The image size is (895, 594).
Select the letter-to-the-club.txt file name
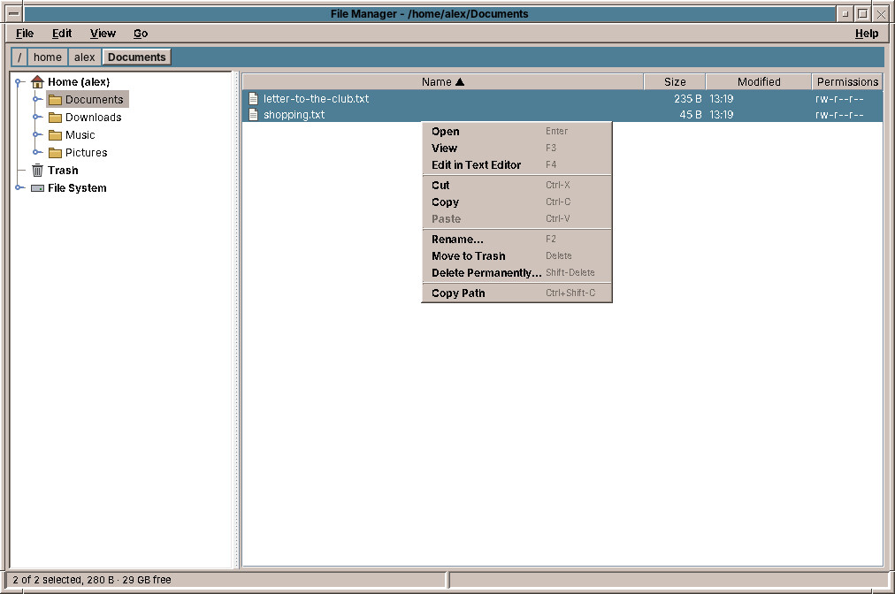tap(316, 99)
